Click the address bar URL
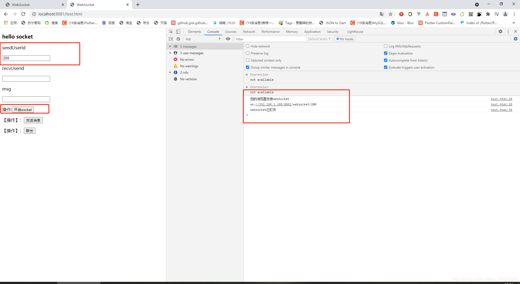This screenshot has height=284, width=520. tap(60, 14)
